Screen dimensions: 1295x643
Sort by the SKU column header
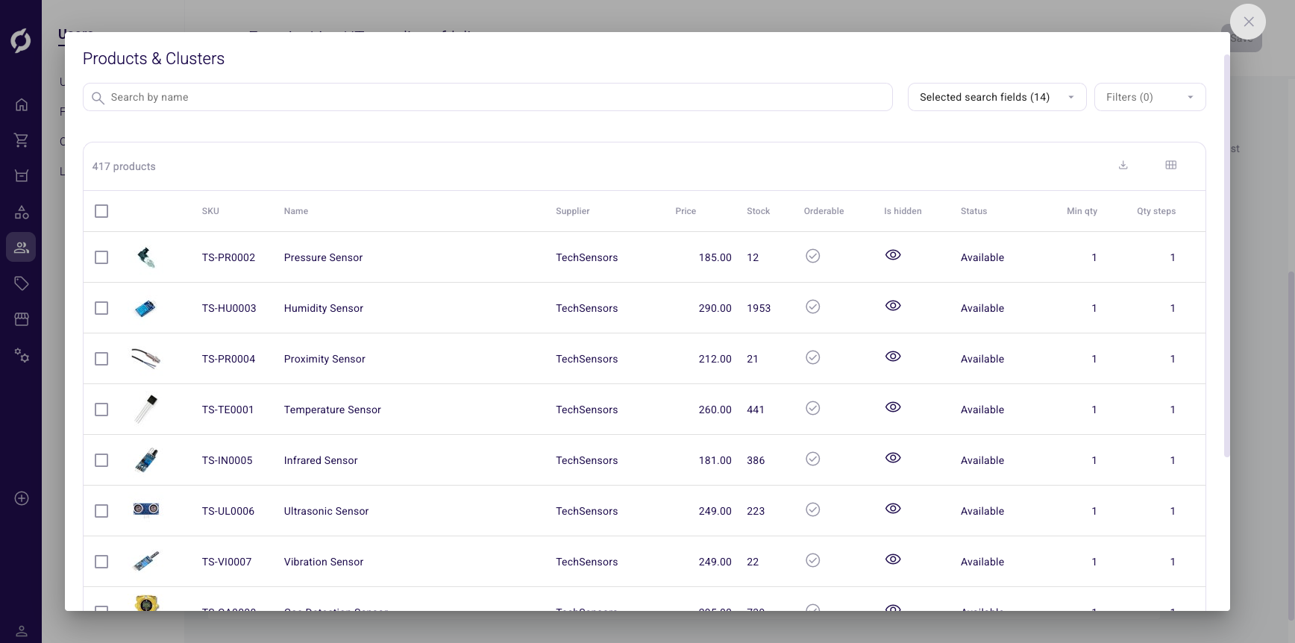click(x=210, y=211)
